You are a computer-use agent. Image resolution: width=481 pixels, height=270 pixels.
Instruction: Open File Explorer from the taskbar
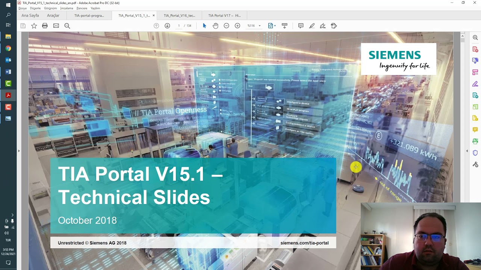pyautogui.click(x=8, y=37)
